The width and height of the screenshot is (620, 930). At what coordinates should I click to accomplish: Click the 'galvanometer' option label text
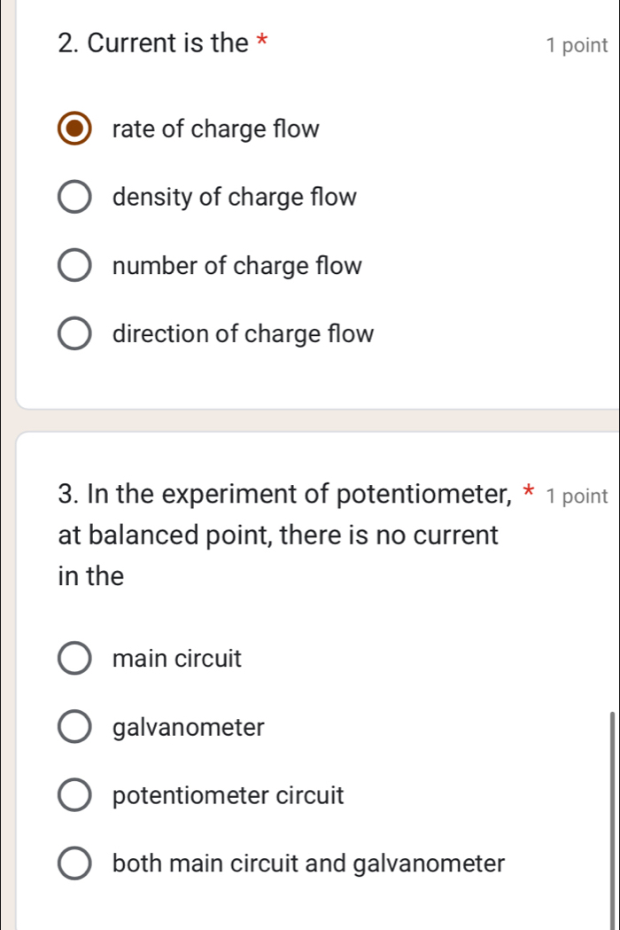(189, 728)
